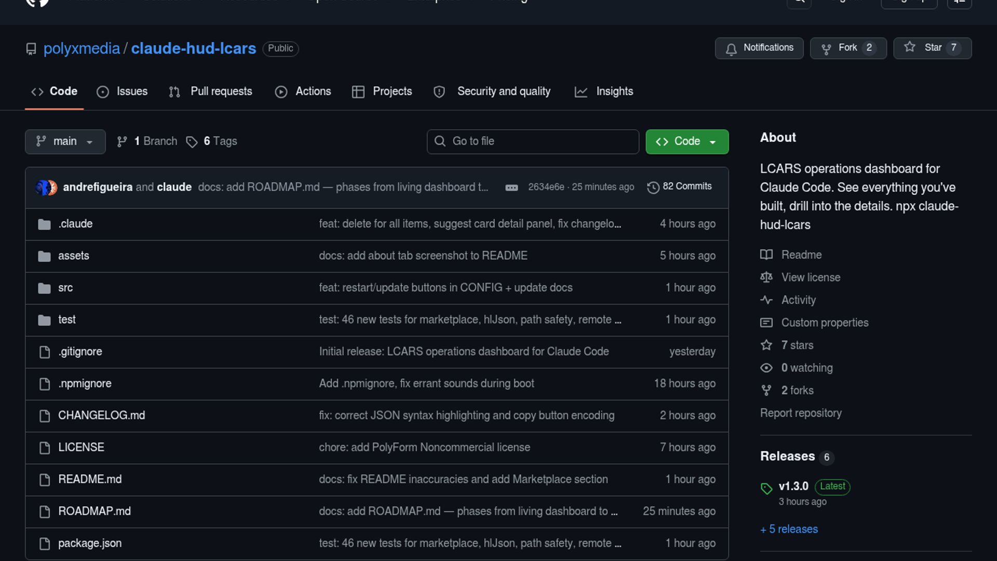
Task: Open the .claude folder
Action: (x=75, y=224)
